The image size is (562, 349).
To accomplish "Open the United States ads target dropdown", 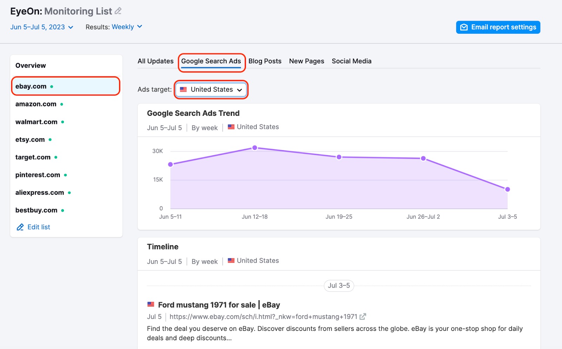I will point(211,89).
